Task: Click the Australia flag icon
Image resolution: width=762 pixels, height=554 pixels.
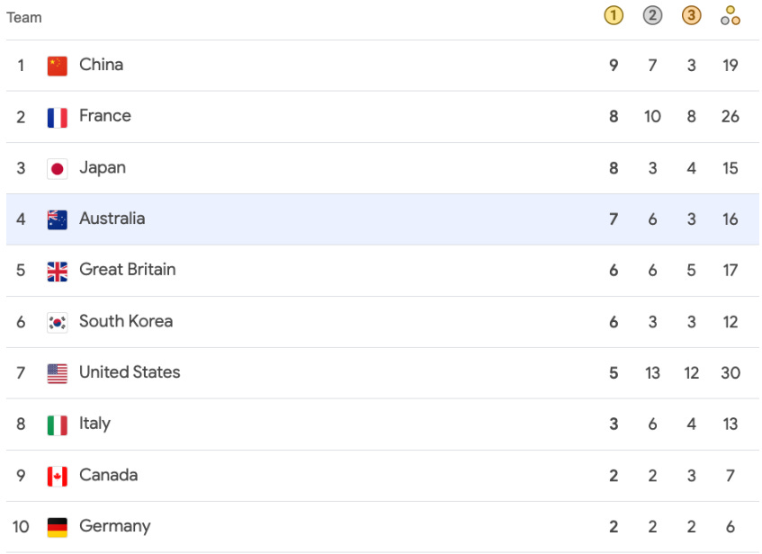Action: pyautogui.click(x=58, y=219)
